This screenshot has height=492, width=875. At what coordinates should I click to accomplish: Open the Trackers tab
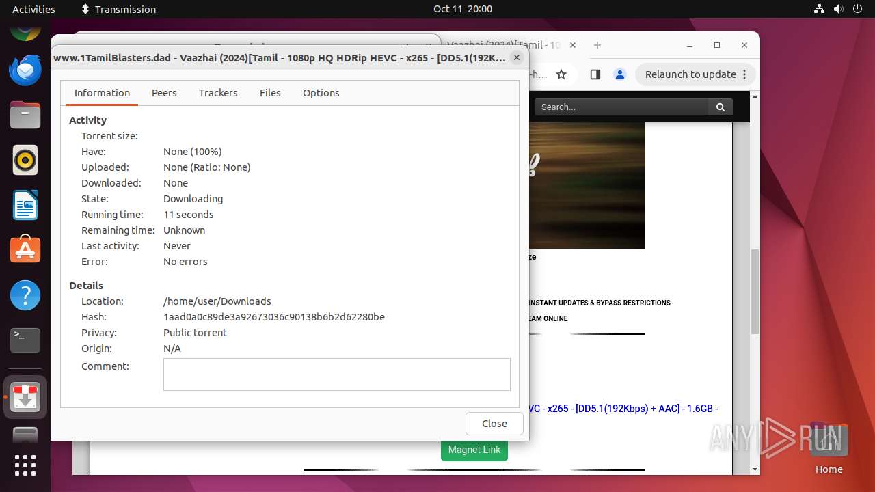point(218,93)
